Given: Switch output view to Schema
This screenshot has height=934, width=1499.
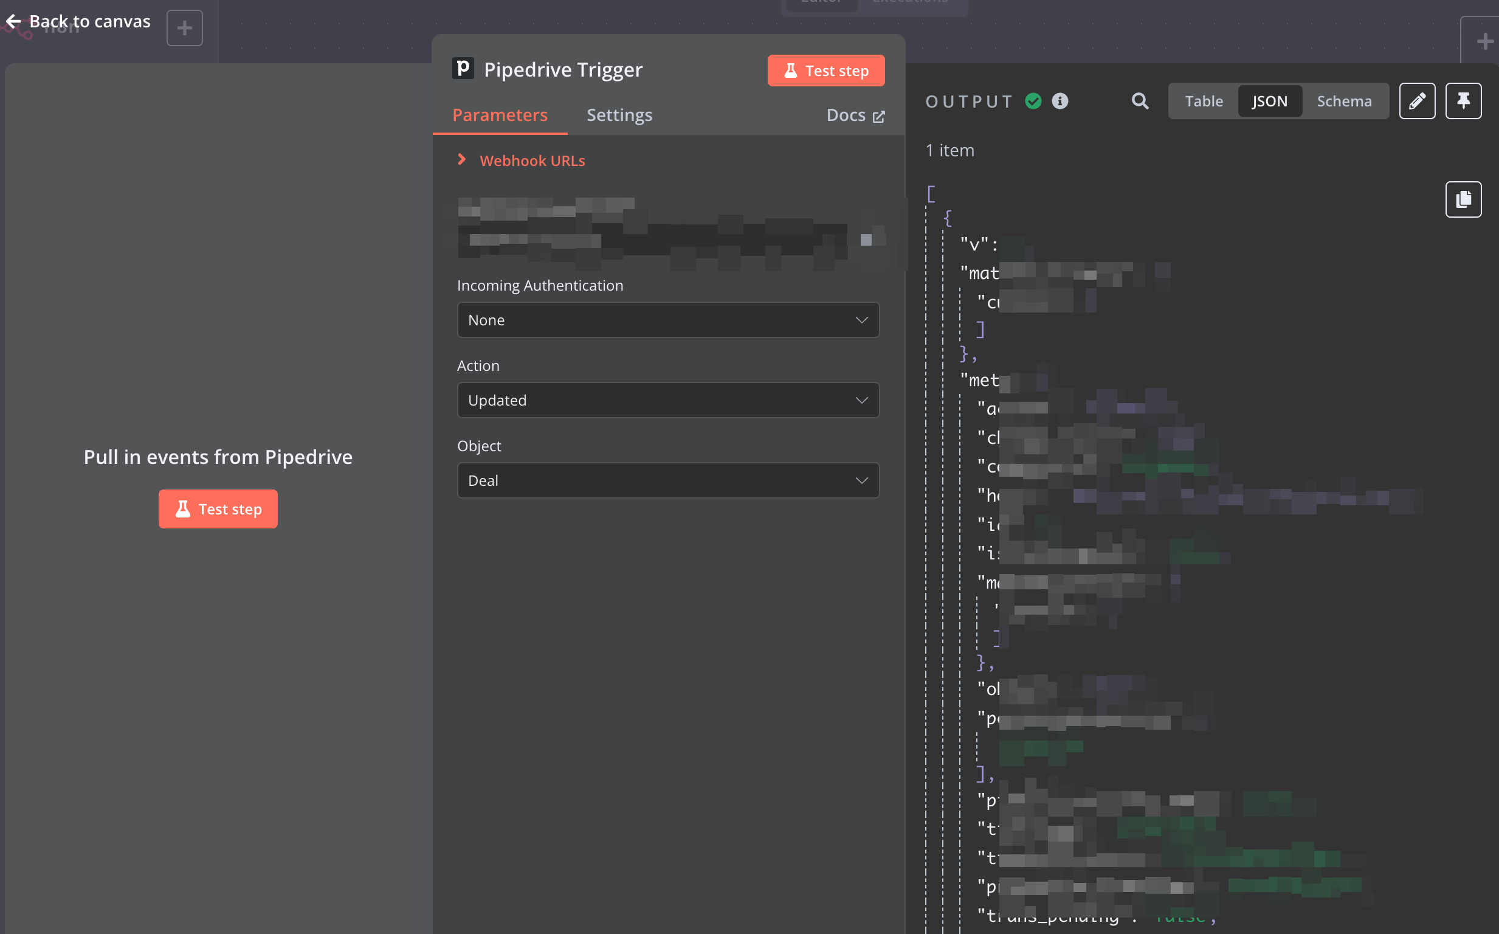Looking at the screenshot, I should click(x=1345, y=101).
